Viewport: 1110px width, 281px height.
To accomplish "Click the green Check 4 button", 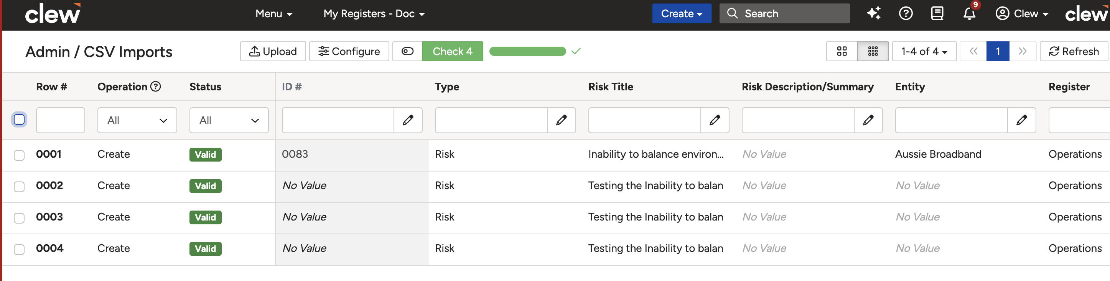I will coord(452,51).
